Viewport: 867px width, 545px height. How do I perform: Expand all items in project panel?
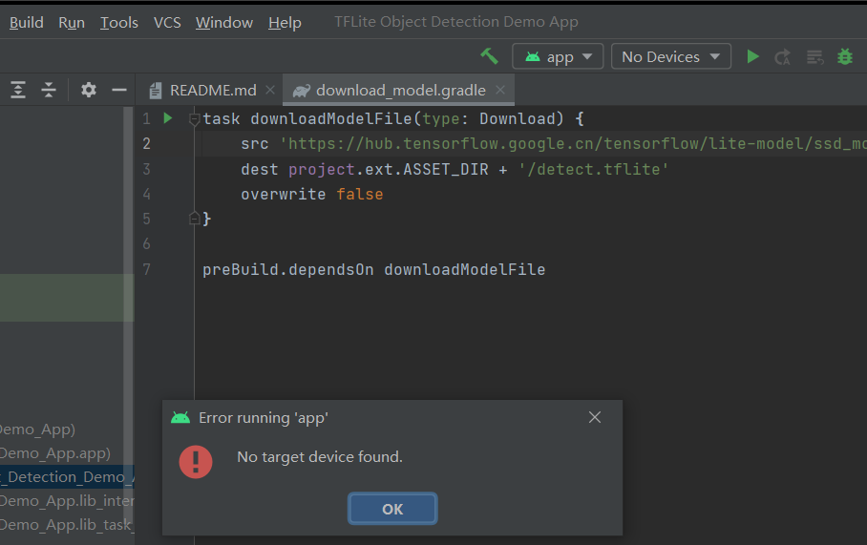(18, 90)
